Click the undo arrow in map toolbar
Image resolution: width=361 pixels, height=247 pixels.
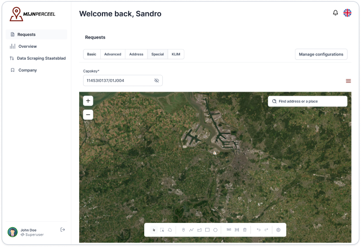(259, 230)
